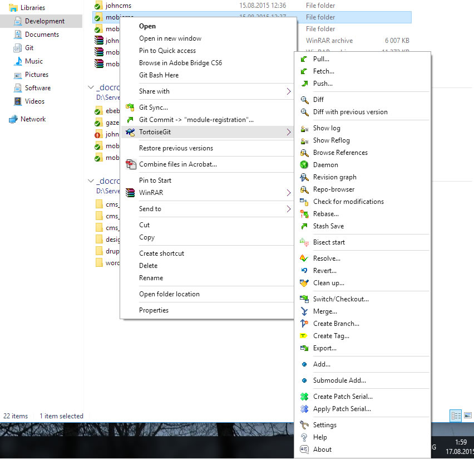
Task: Select Git Bash Here menu entry
Action: tap(159, 75)
